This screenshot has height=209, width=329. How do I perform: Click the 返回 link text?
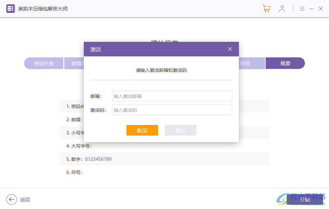tap(25, 199)
